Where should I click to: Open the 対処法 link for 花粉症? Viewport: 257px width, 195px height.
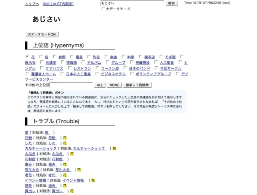pos(58,159)
